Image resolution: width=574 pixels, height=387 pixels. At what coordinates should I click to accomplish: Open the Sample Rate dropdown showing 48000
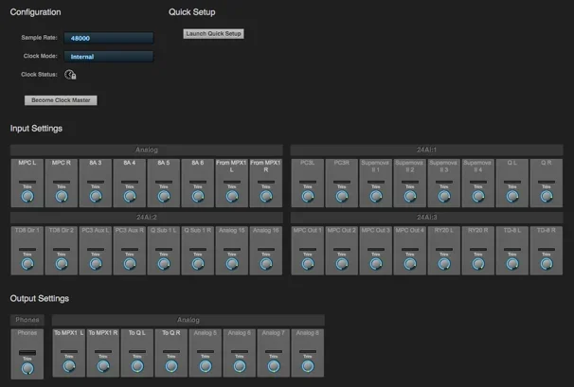click(x=109, y=38)
